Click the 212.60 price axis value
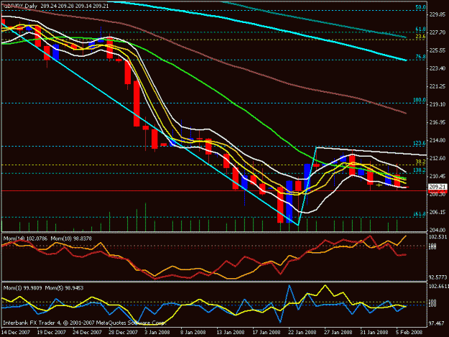 [x=438, y=158]
